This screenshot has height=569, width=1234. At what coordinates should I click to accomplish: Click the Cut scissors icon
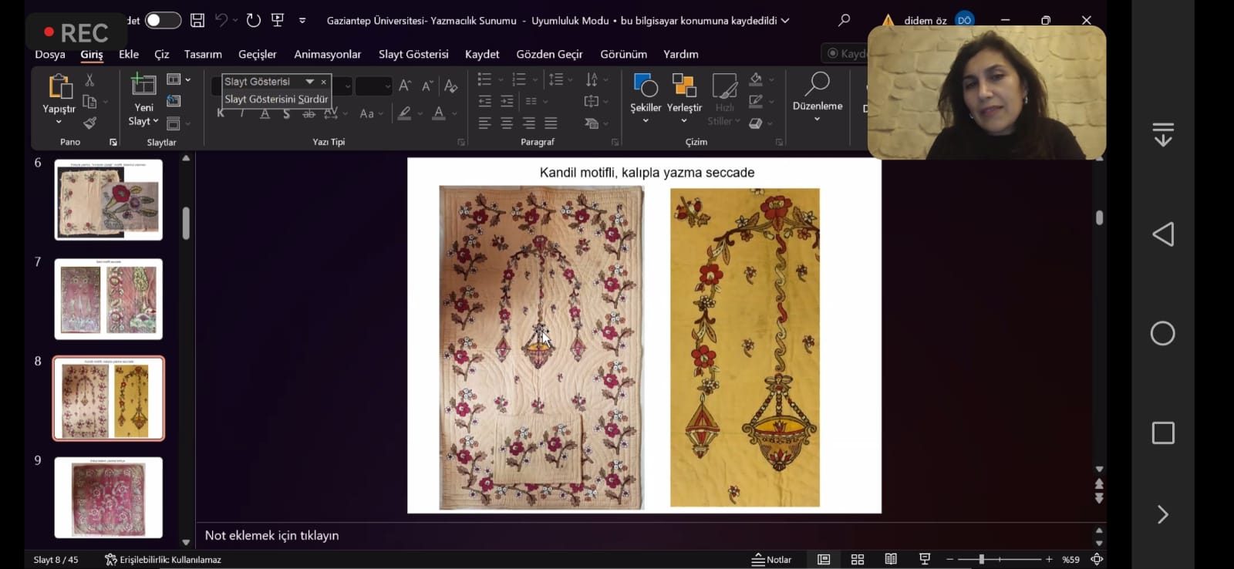click(89, 80)
